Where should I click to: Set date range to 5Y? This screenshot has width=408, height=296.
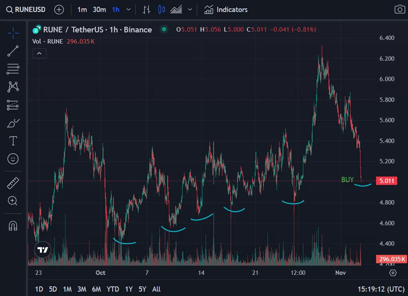[143, 289]
